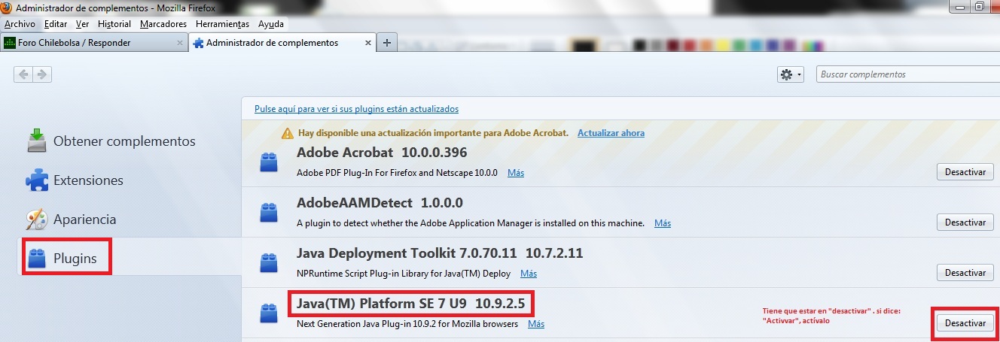Screen dimensions: 1000x342
Task: Go back with the left arrow button
Action: 23,74
